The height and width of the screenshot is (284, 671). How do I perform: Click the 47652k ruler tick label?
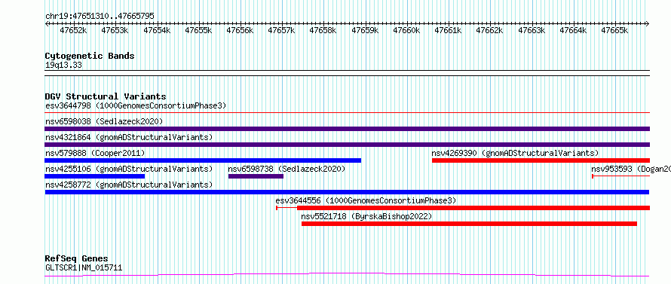(73, 30)
